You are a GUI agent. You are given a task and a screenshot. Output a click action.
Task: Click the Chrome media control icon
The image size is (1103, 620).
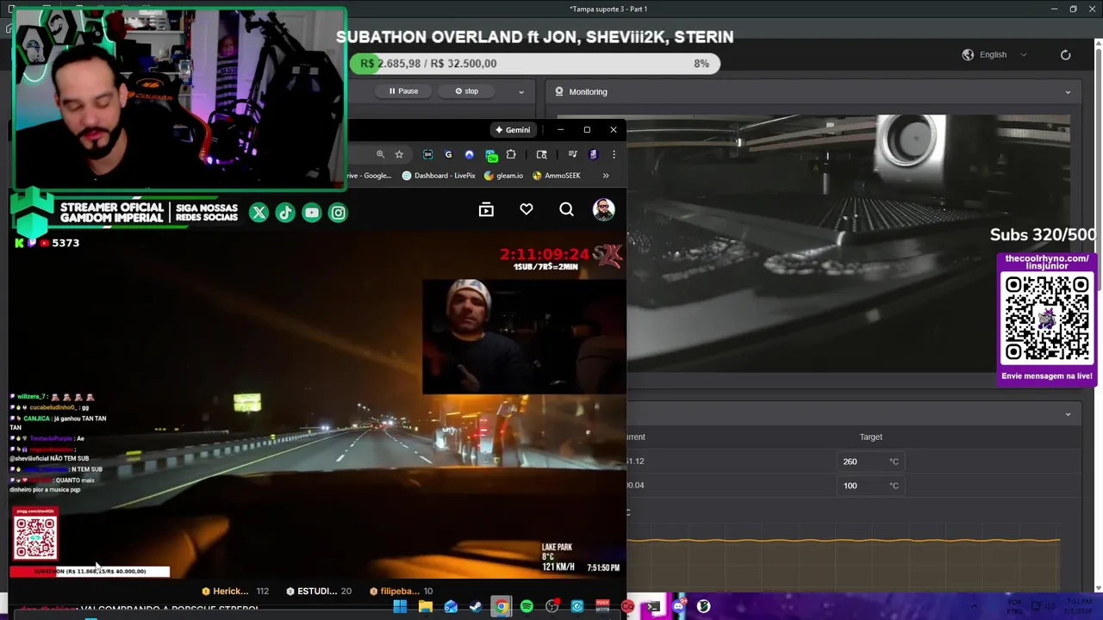click(x=572, y=154)
